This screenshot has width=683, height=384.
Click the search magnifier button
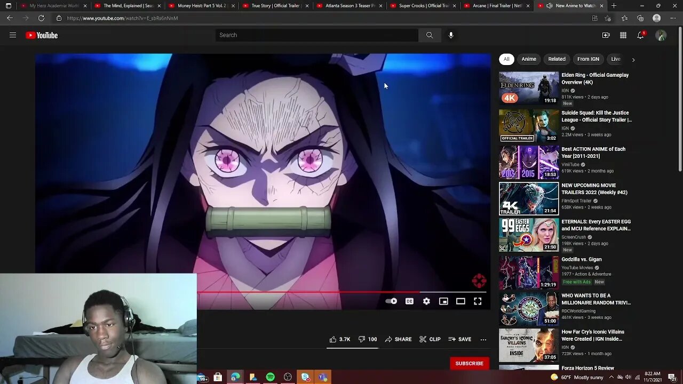point(430,35)
